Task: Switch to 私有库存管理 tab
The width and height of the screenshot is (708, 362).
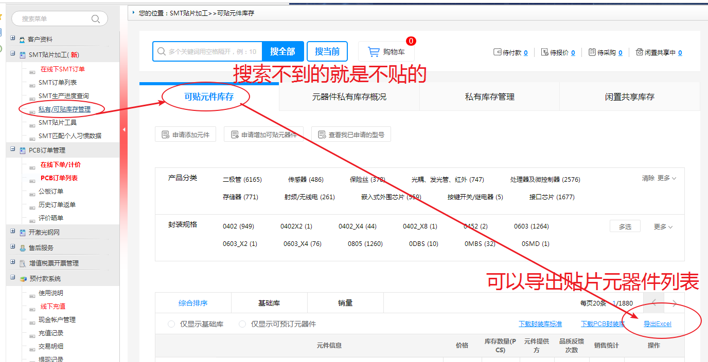Action: click(489, 97)
